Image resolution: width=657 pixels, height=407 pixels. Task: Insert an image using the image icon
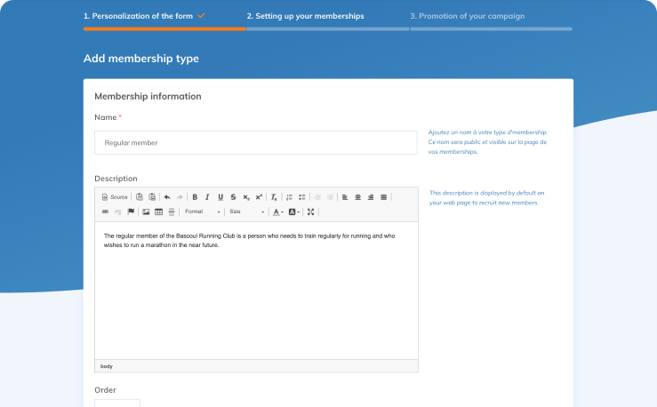(x=146, y=211)
